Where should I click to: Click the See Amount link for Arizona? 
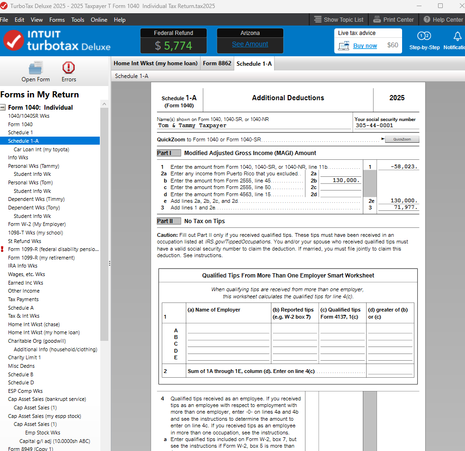coord(250,44)
